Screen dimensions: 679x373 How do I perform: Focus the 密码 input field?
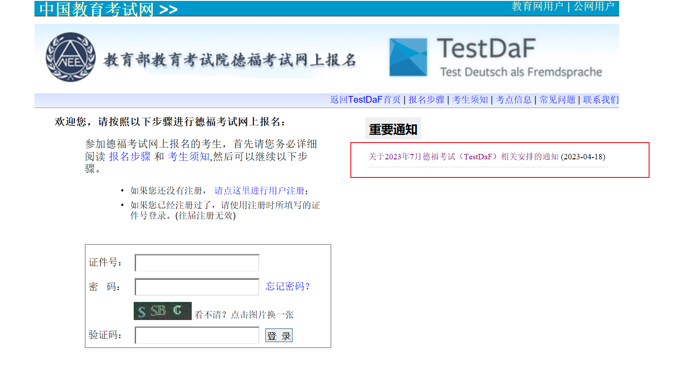[197, 287]
